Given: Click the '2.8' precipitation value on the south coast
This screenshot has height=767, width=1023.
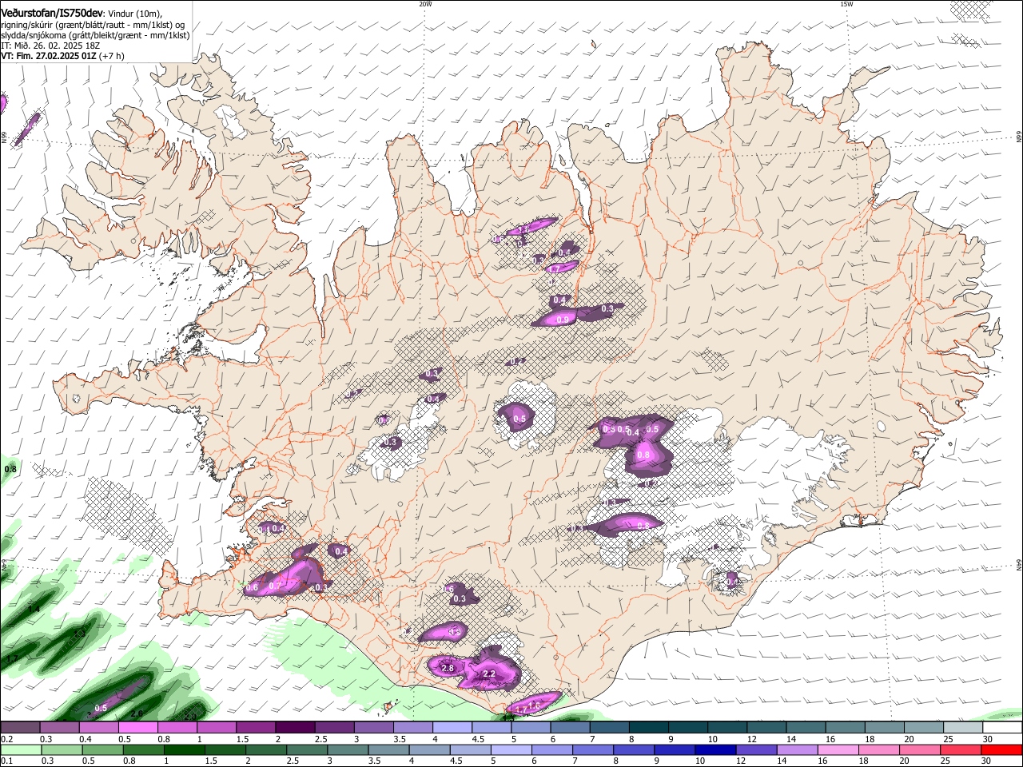Looking at the screenshot, I should point(448,668).
